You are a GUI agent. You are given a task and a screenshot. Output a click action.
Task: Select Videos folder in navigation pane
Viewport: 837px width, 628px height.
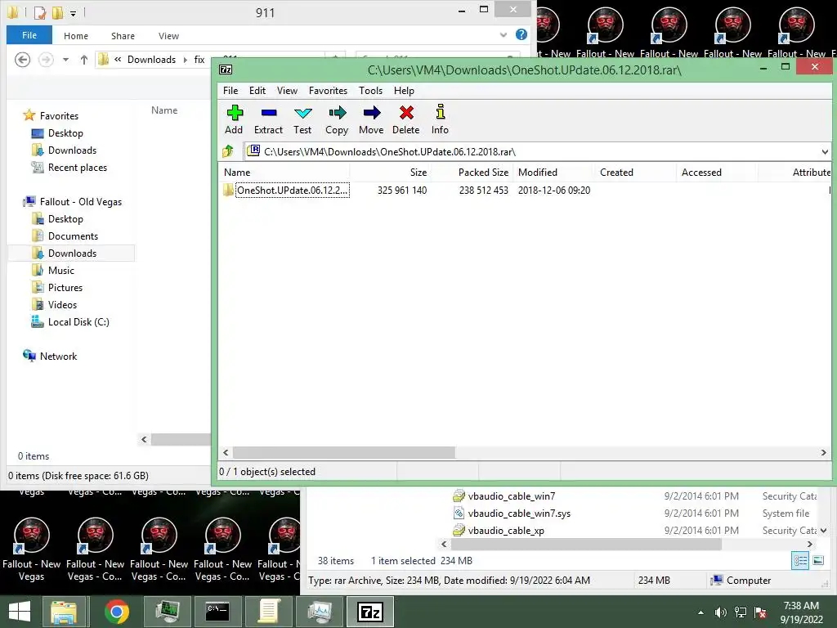pos(62,304)
